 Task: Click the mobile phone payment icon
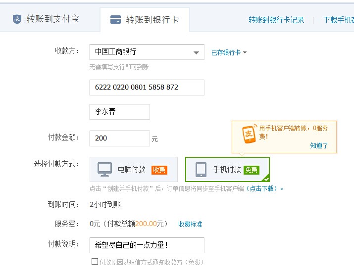201,170
